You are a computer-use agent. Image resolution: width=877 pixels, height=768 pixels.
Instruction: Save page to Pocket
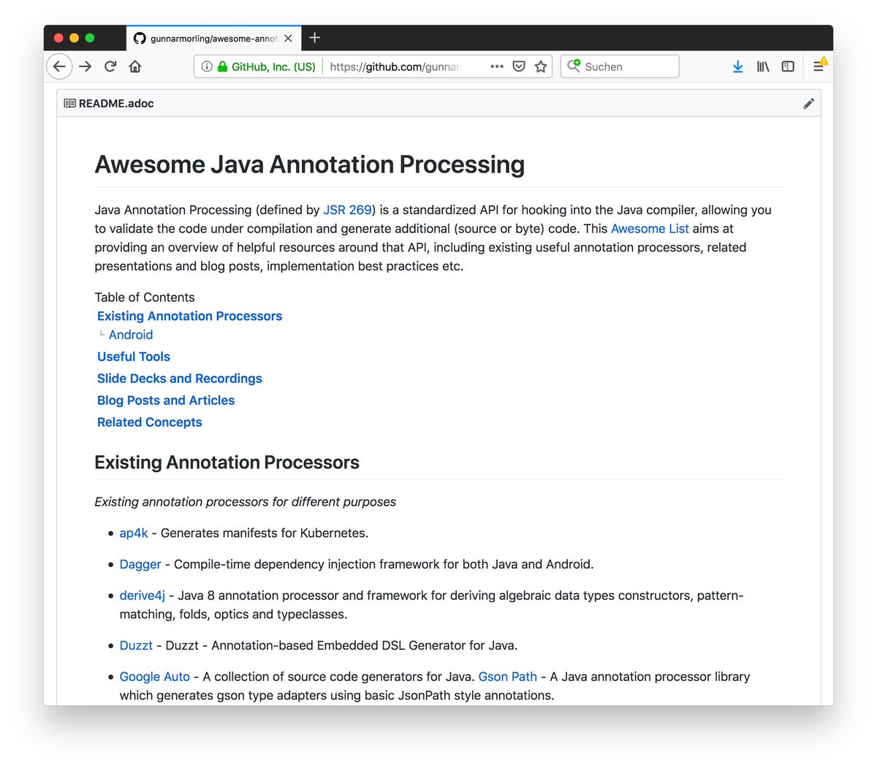pos(519,66)
